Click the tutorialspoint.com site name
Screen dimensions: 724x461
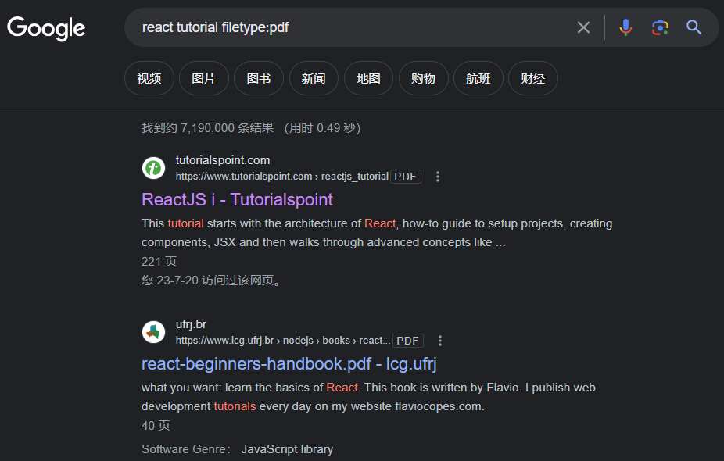(x=223, y=161)
